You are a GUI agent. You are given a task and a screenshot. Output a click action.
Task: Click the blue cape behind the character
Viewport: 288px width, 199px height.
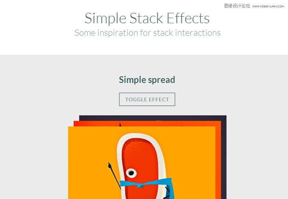tap(169, 189)
